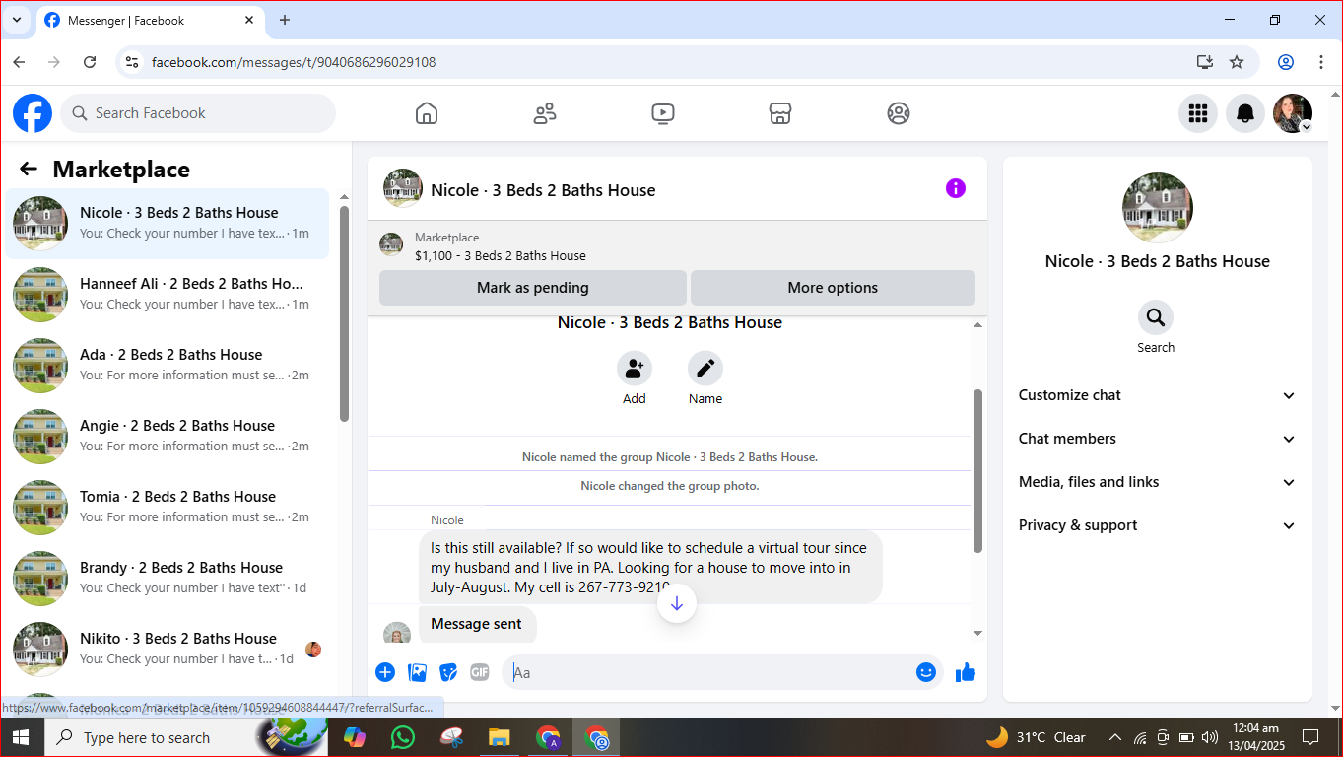Expand Chat members section
Image resolution: width=1343 pixels, height=757 pixels.
click(x=1157, y=439)
